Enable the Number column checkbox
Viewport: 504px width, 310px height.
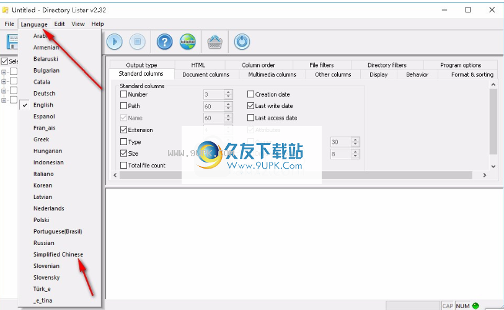pyautogui.click(x=123, y=94)
